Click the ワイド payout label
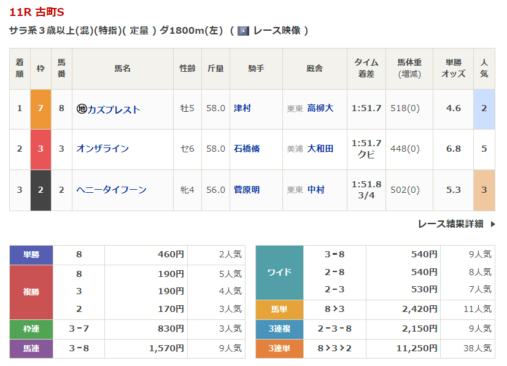The height and width of the screenshot is (366, 507). tap(279, 272)
